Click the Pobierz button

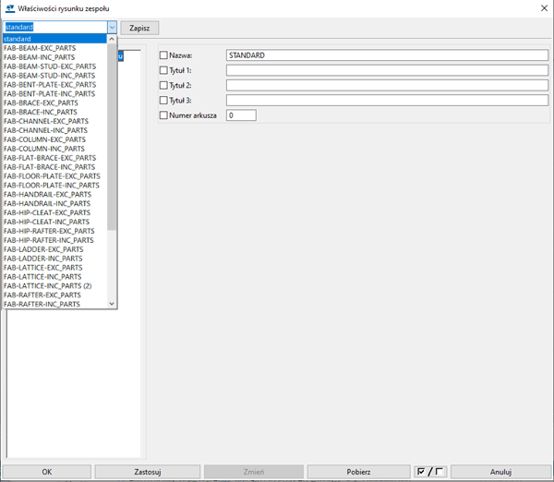(x=358, y=472)
